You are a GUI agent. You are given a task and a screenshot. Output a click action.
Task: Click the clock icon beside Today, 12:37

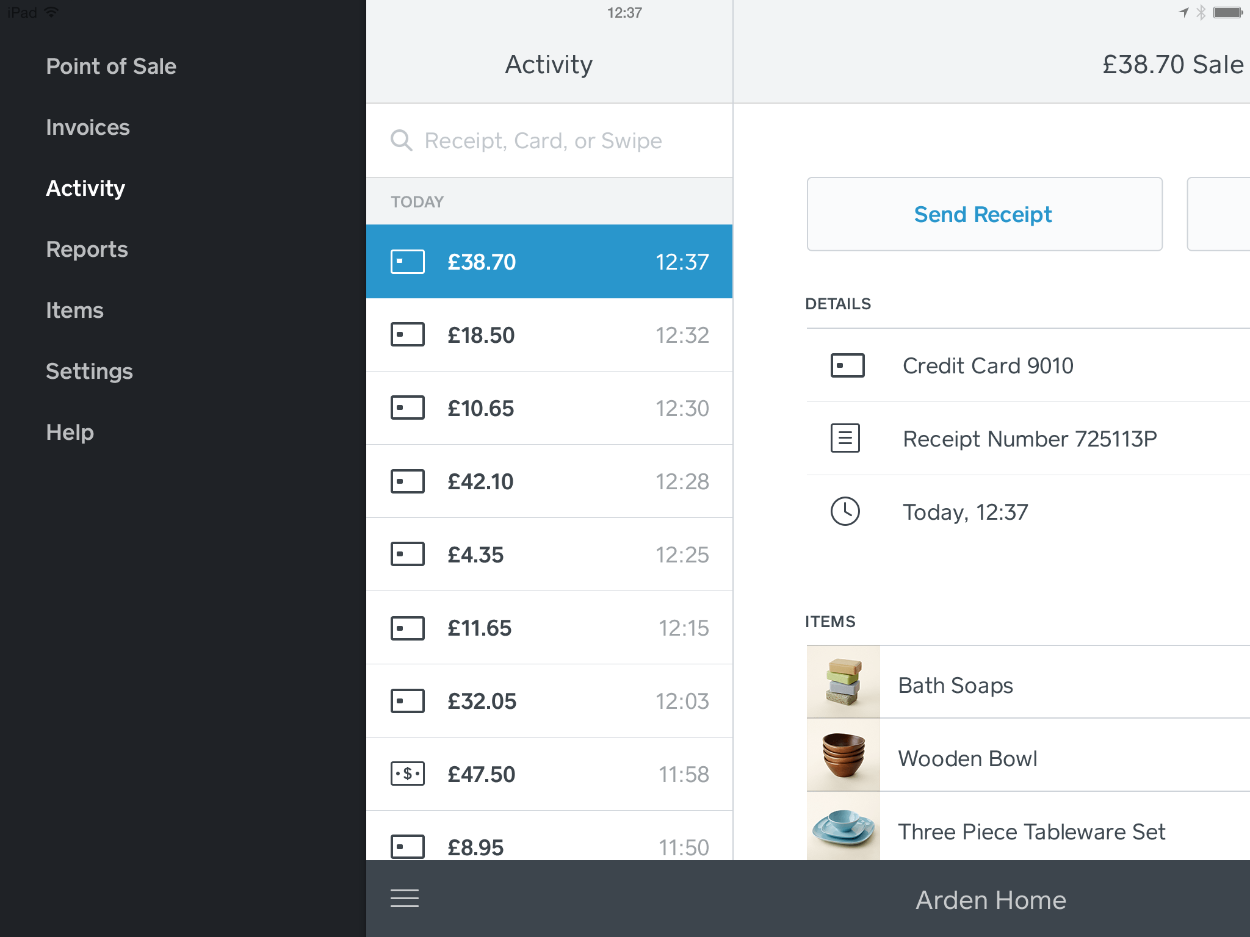845,511
